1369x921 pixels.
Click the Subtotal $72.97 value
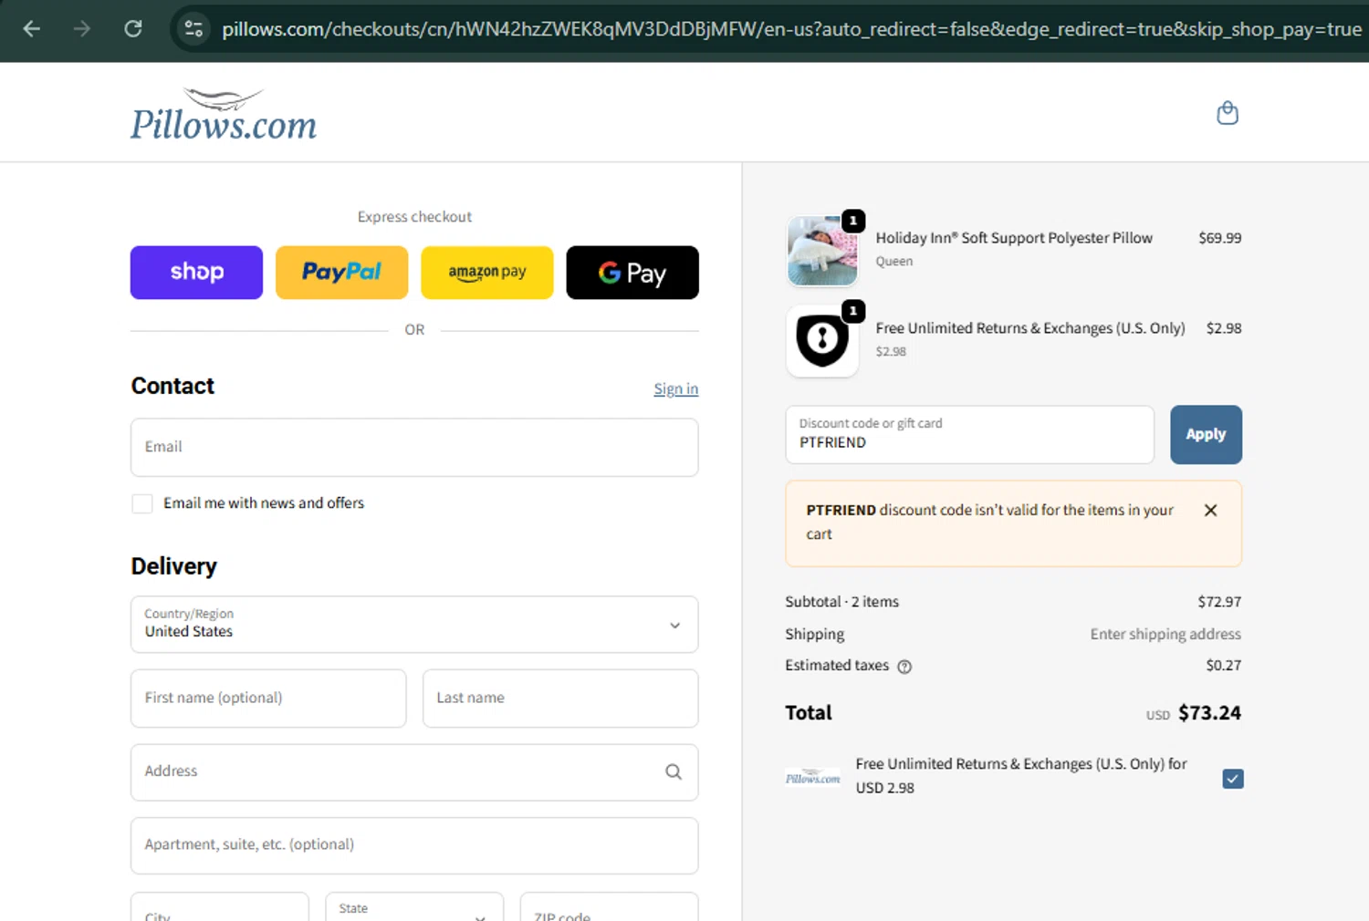[1219, 602]
